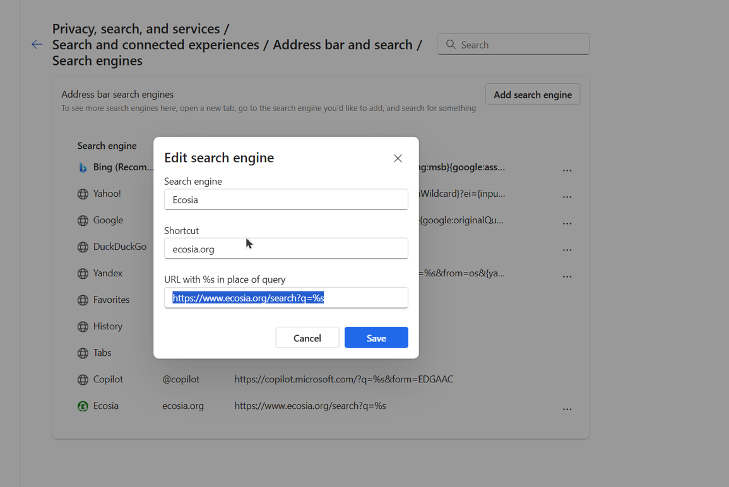Open more actions menu for Yahoo! row
The height and width of the screenshot is (487, 729).
pos(567,197)
